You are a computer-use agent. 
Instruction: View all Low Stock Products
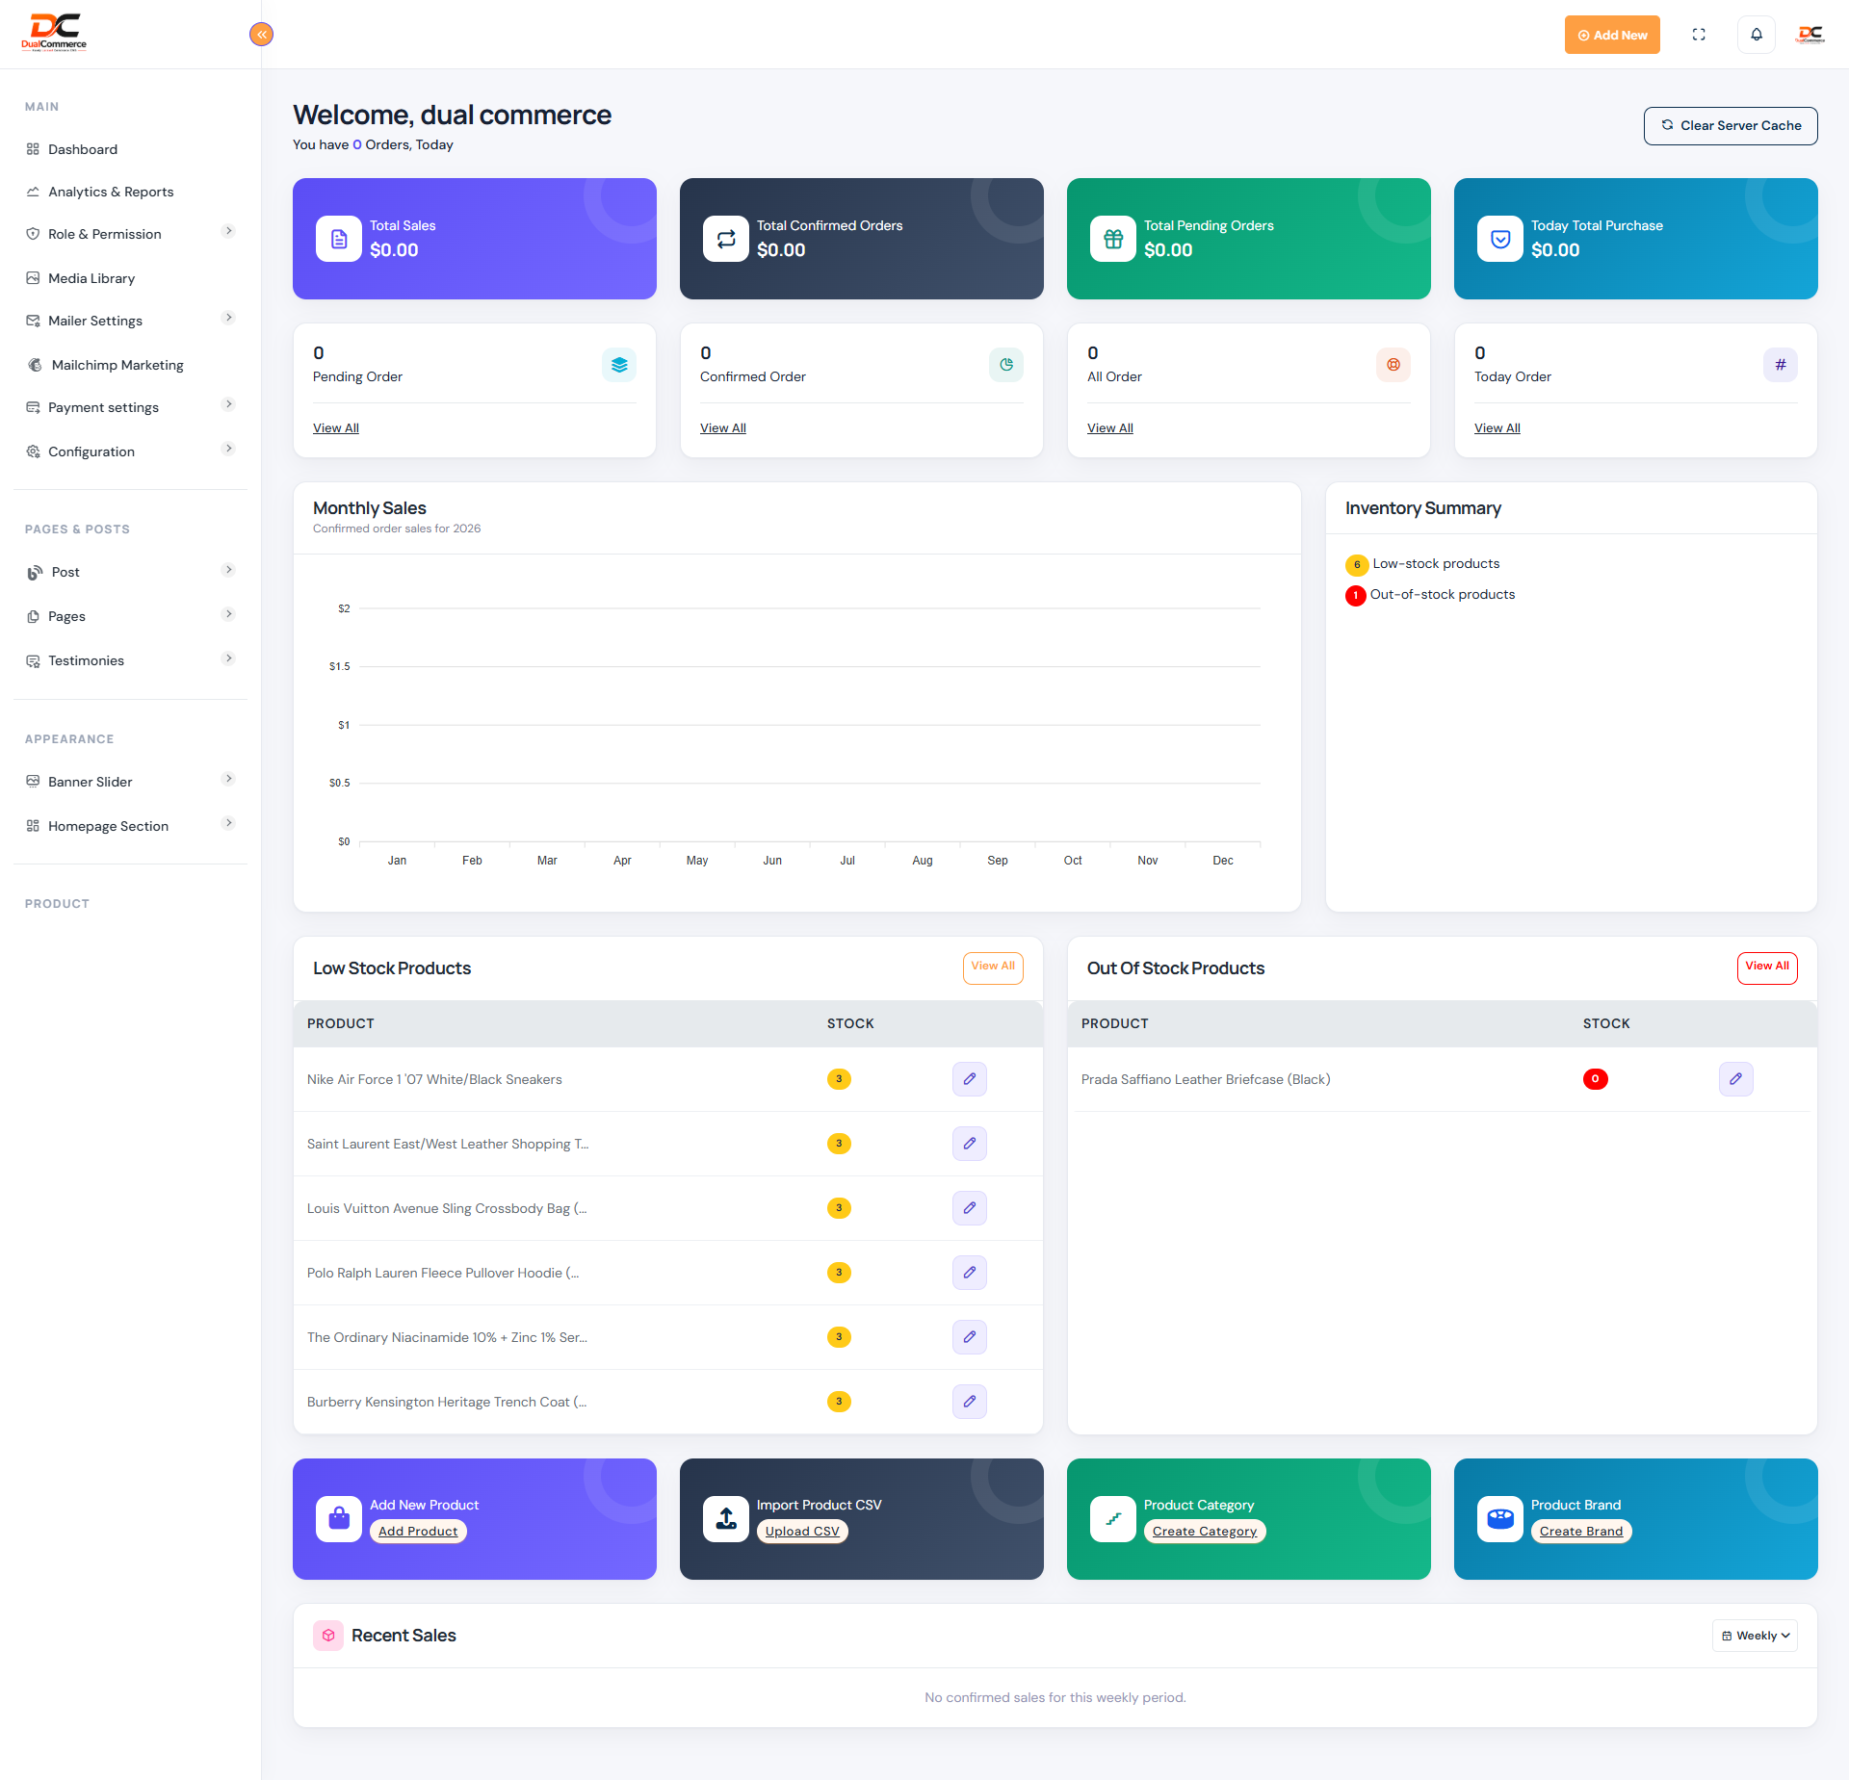pos(993,967)
